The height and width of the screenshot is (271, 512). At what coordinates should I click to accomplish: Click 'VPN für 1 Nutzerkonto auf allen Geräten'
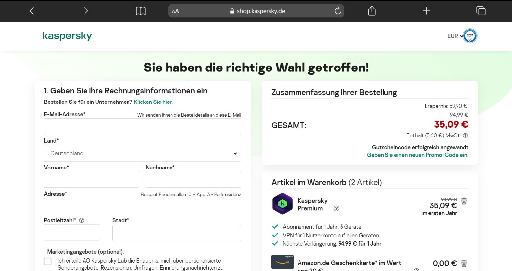pyautogui.click(x=331, y=235)
